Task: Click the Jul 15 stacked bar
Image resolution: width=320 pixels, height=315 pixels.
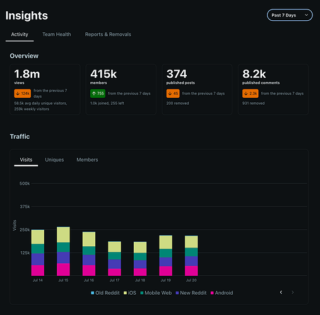Action: tap(63, 251)
